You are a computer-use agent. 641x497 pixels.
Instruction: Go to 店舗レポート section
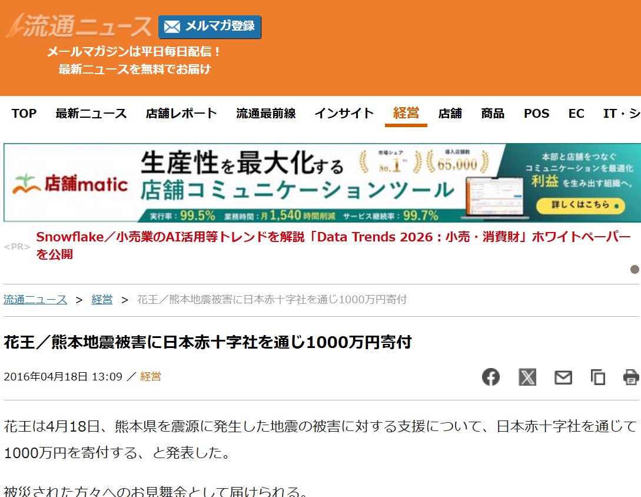point(181,113)
